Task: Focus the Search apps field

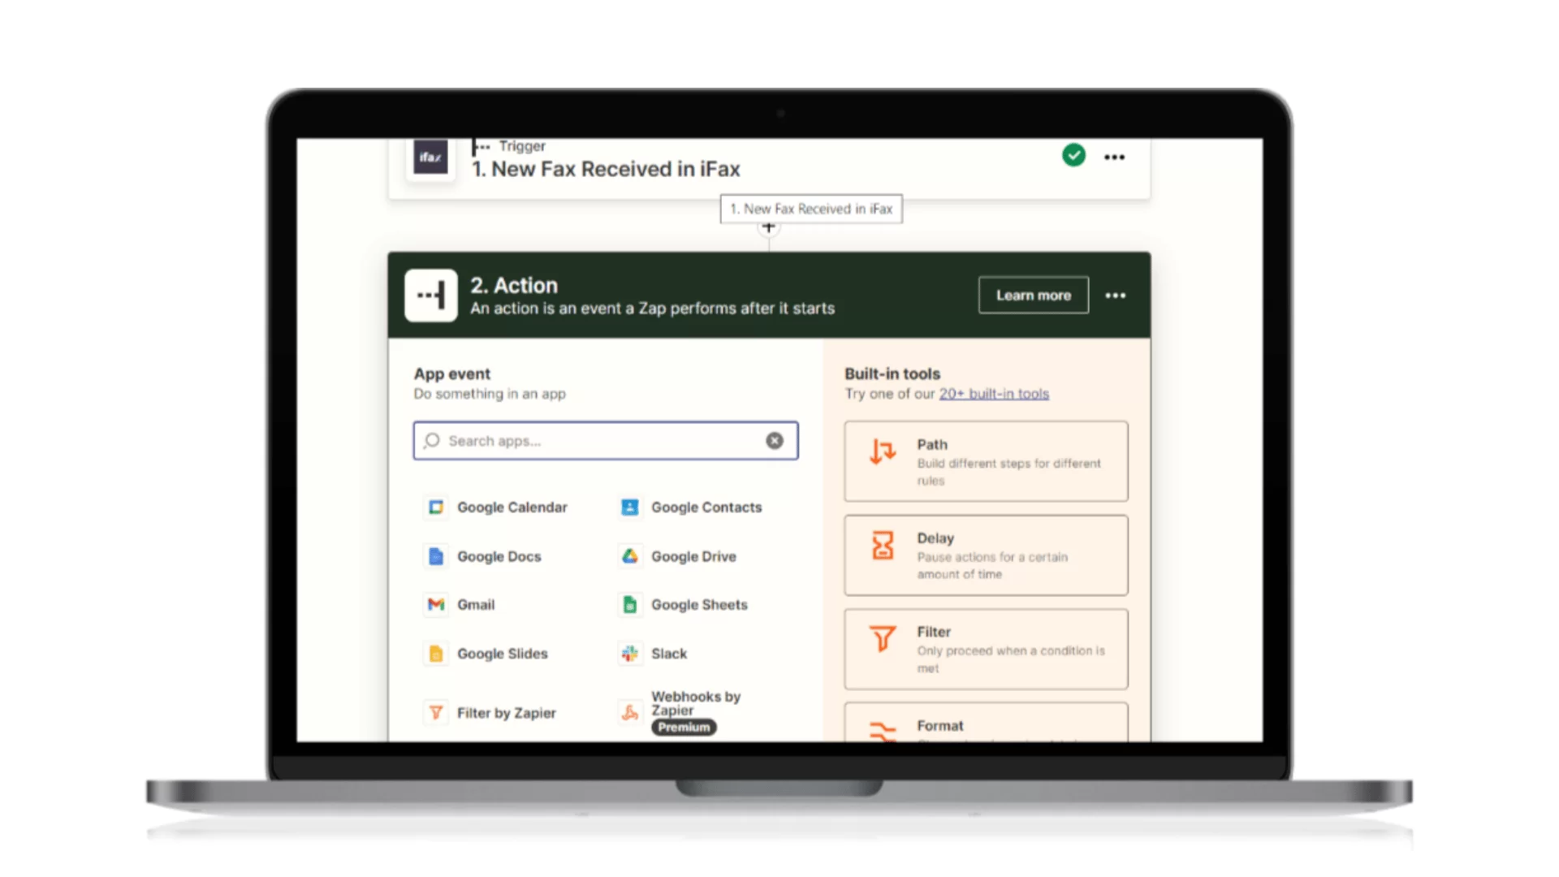Action: click(605, 440)
